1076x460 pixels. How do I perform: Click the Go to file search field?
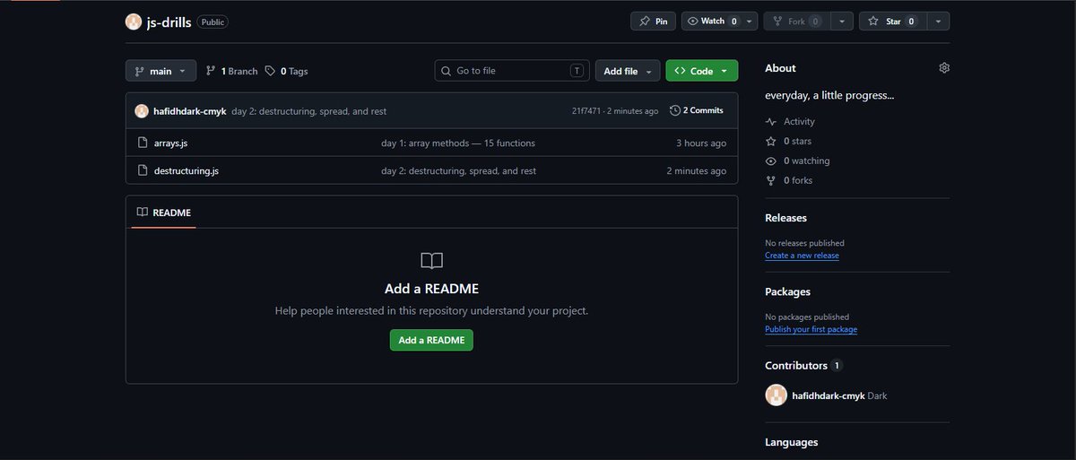512,71
